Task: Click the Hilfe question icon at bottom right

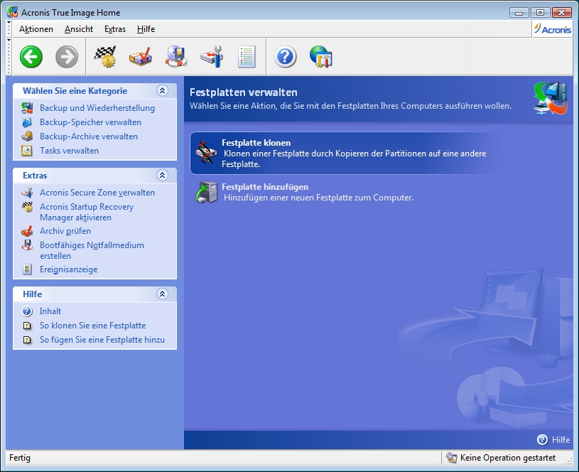Action: [x=543, y=439]
